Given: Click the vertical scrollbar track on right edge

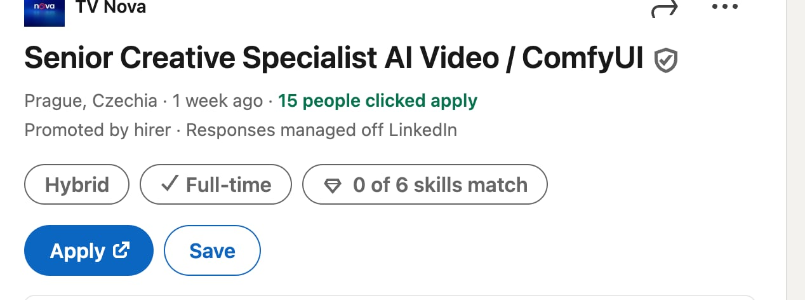Looking at the screenshot, I should click(795, 150).
